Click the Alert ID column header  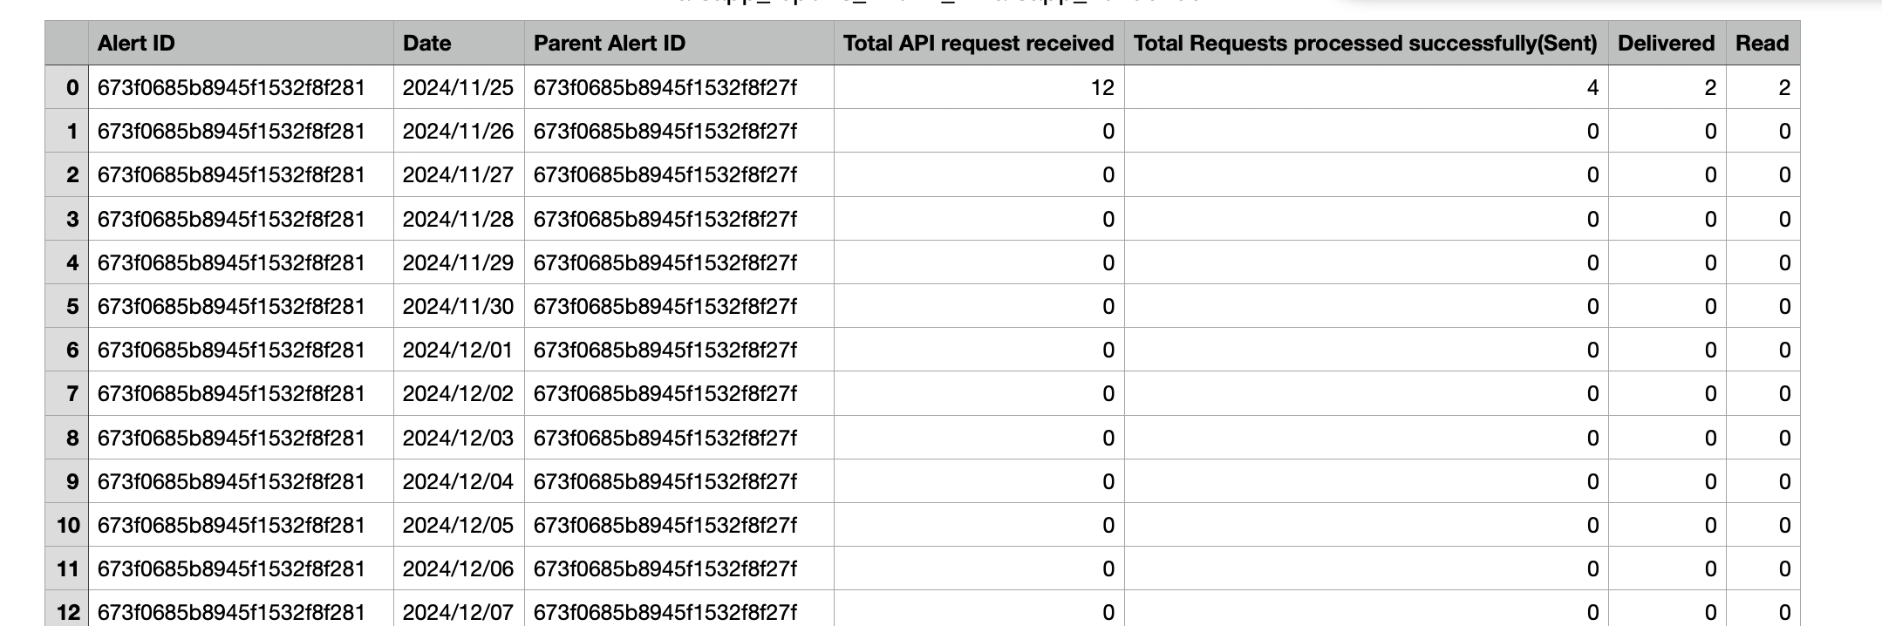click(136, 44)
